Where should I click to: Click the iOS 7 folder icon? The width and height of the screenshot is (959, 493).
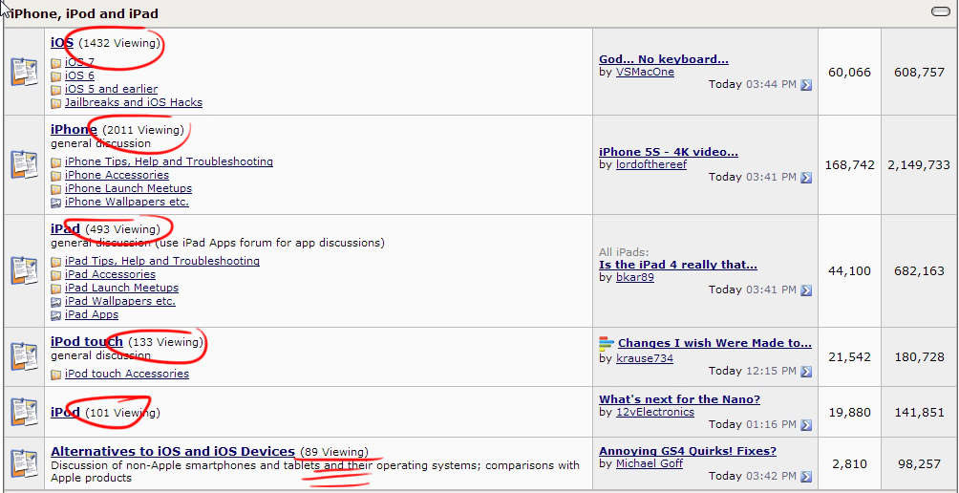click(x=55, y=63)
